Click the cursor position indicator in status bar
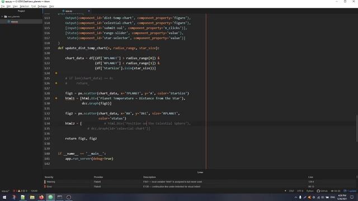Image resolution: width=358 pixels, height=201 pixels. tap(34, 191)
